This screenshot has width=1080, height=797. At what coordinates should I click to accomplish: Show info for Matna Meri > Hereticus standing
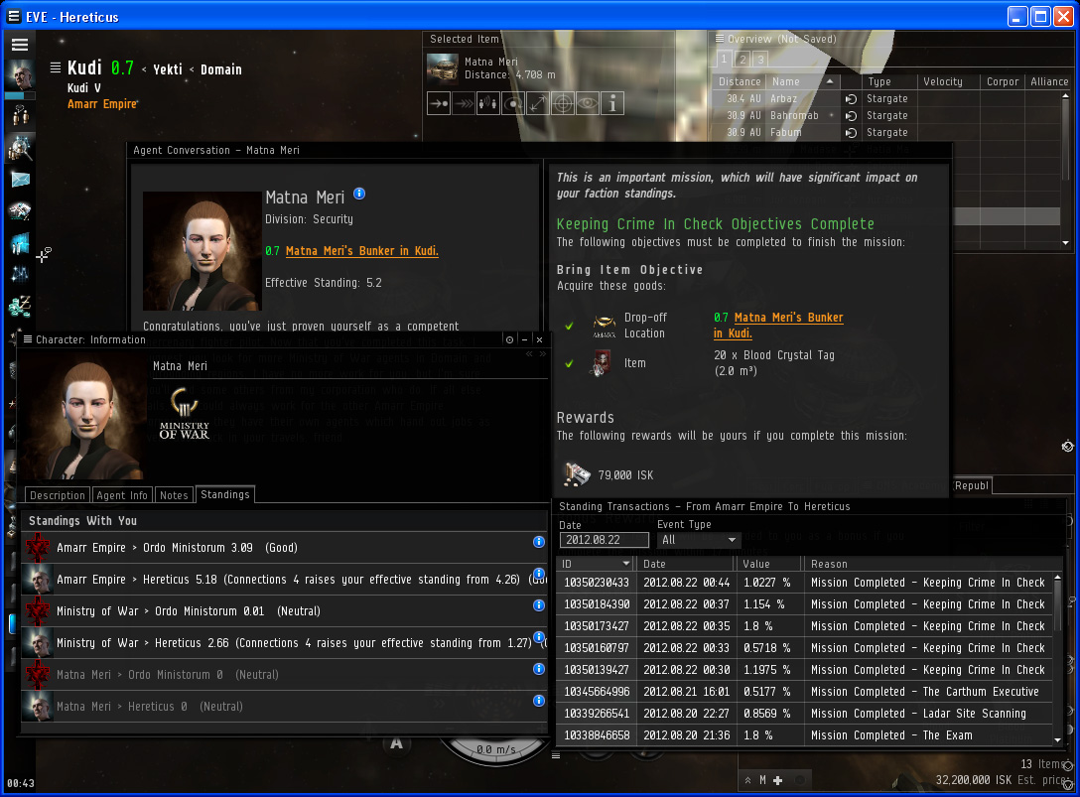point(539,701)
